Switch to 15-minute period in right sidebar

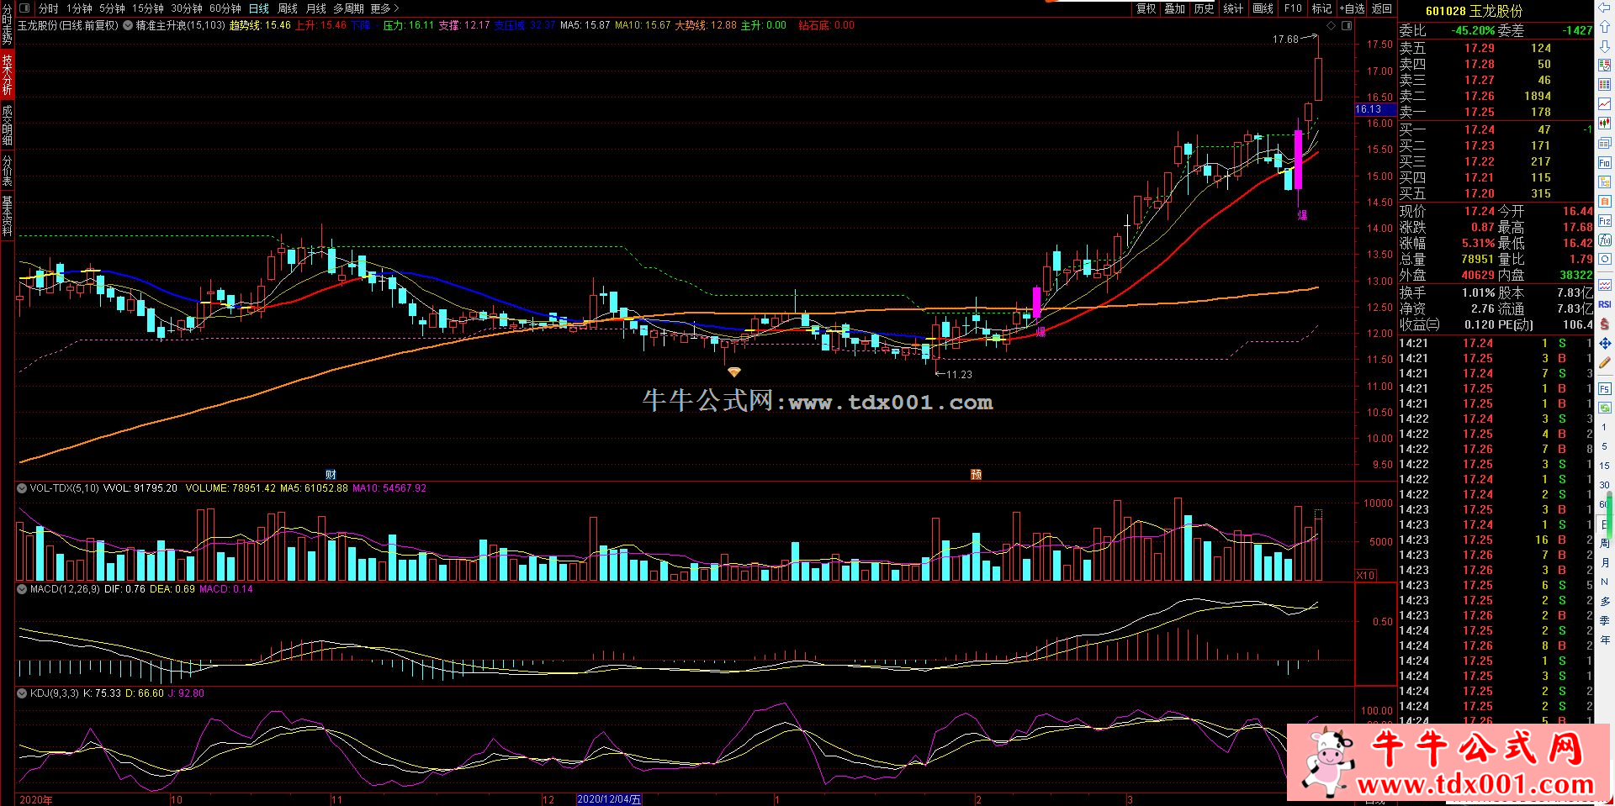click(1605, 466)
